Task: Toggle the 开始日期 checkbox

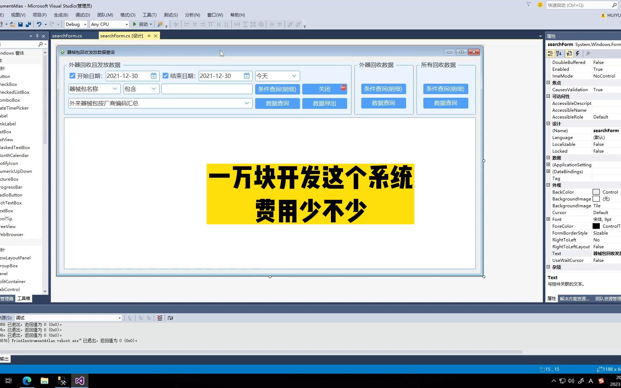Action: tap(72, 76)
